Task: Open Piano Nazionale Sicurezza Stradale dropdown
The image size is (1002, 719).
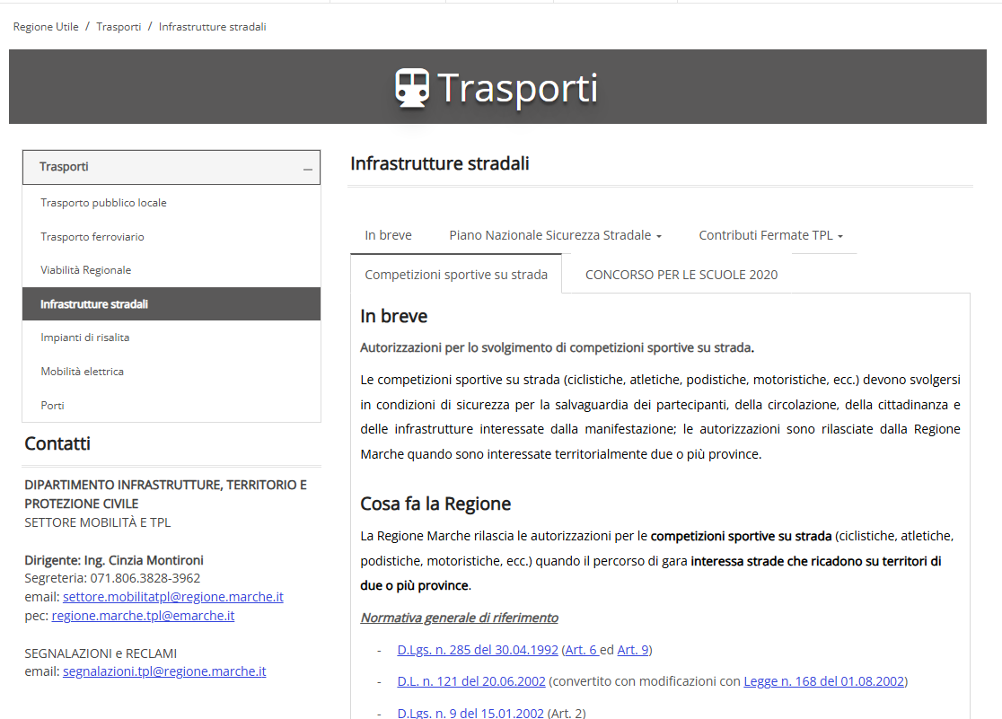Action: click(x=555, y=235)
